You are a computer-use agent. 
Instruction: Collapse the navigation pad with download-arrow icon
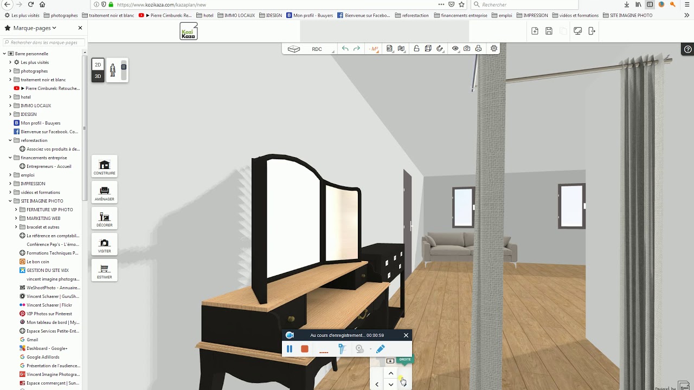click(390, 361)
